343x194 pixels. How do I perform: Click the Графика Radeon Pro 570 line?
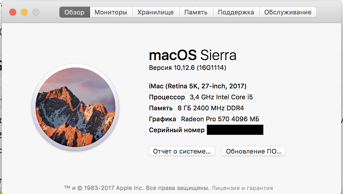204,119
